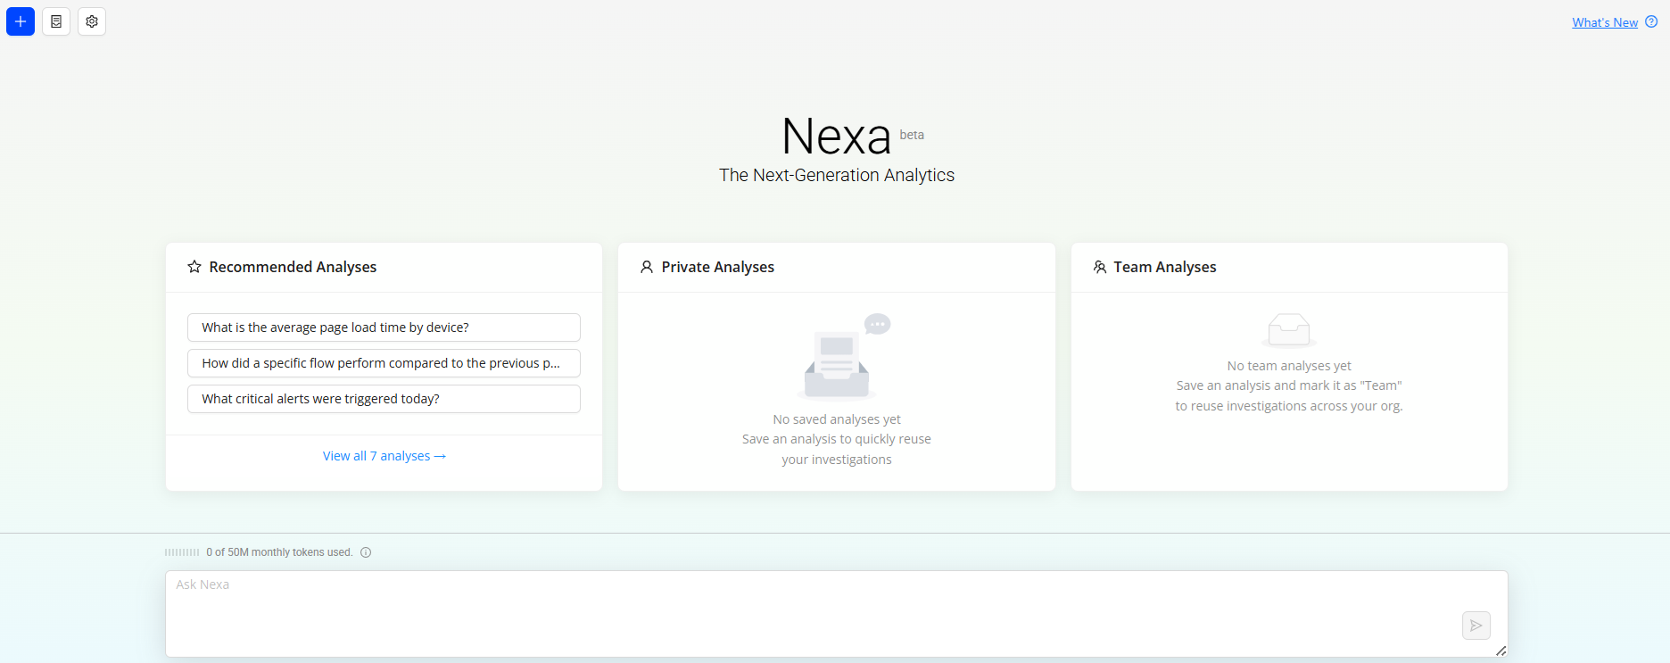Click the help question mark icon near What's New
The width and height of the screenshot is (1670, 663).
point(1651,22)
